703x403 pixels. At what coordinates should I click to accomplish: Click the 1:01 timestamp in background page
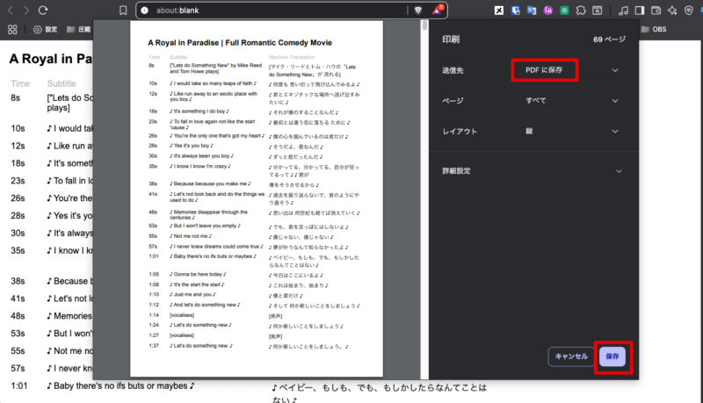click(x=19, y=386)
